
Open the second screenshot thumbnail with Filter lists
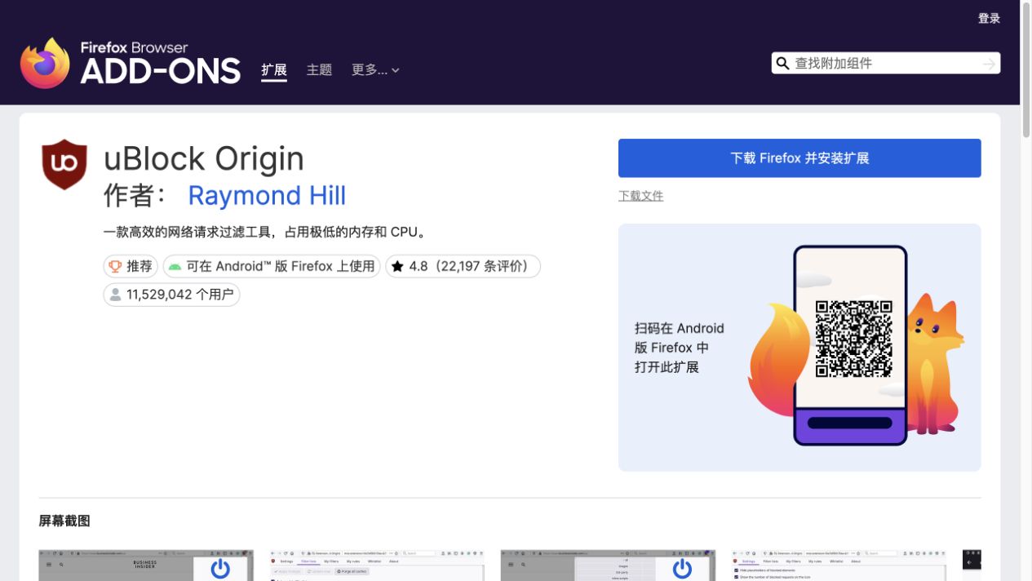(377, 565)
